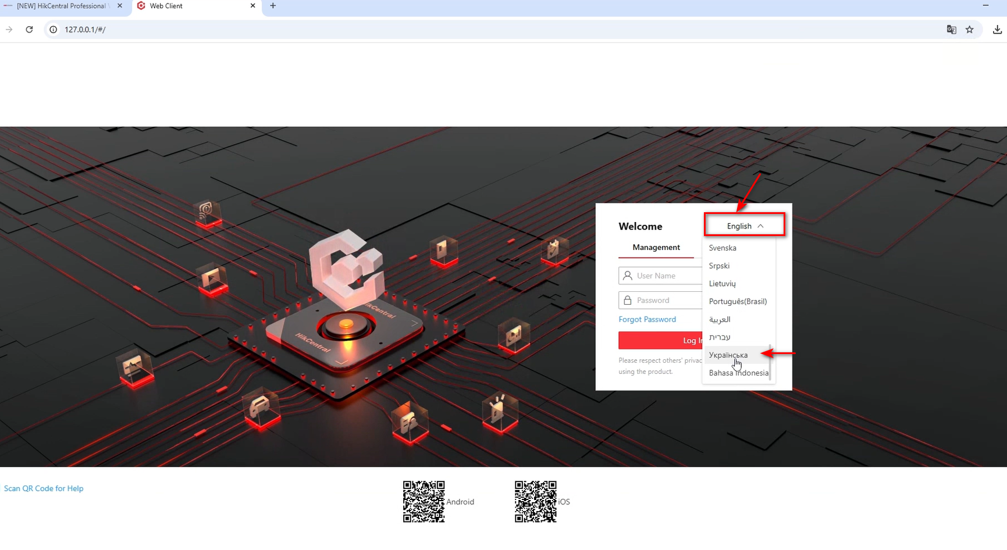Open a new browser tab

(x=273, y=6)
